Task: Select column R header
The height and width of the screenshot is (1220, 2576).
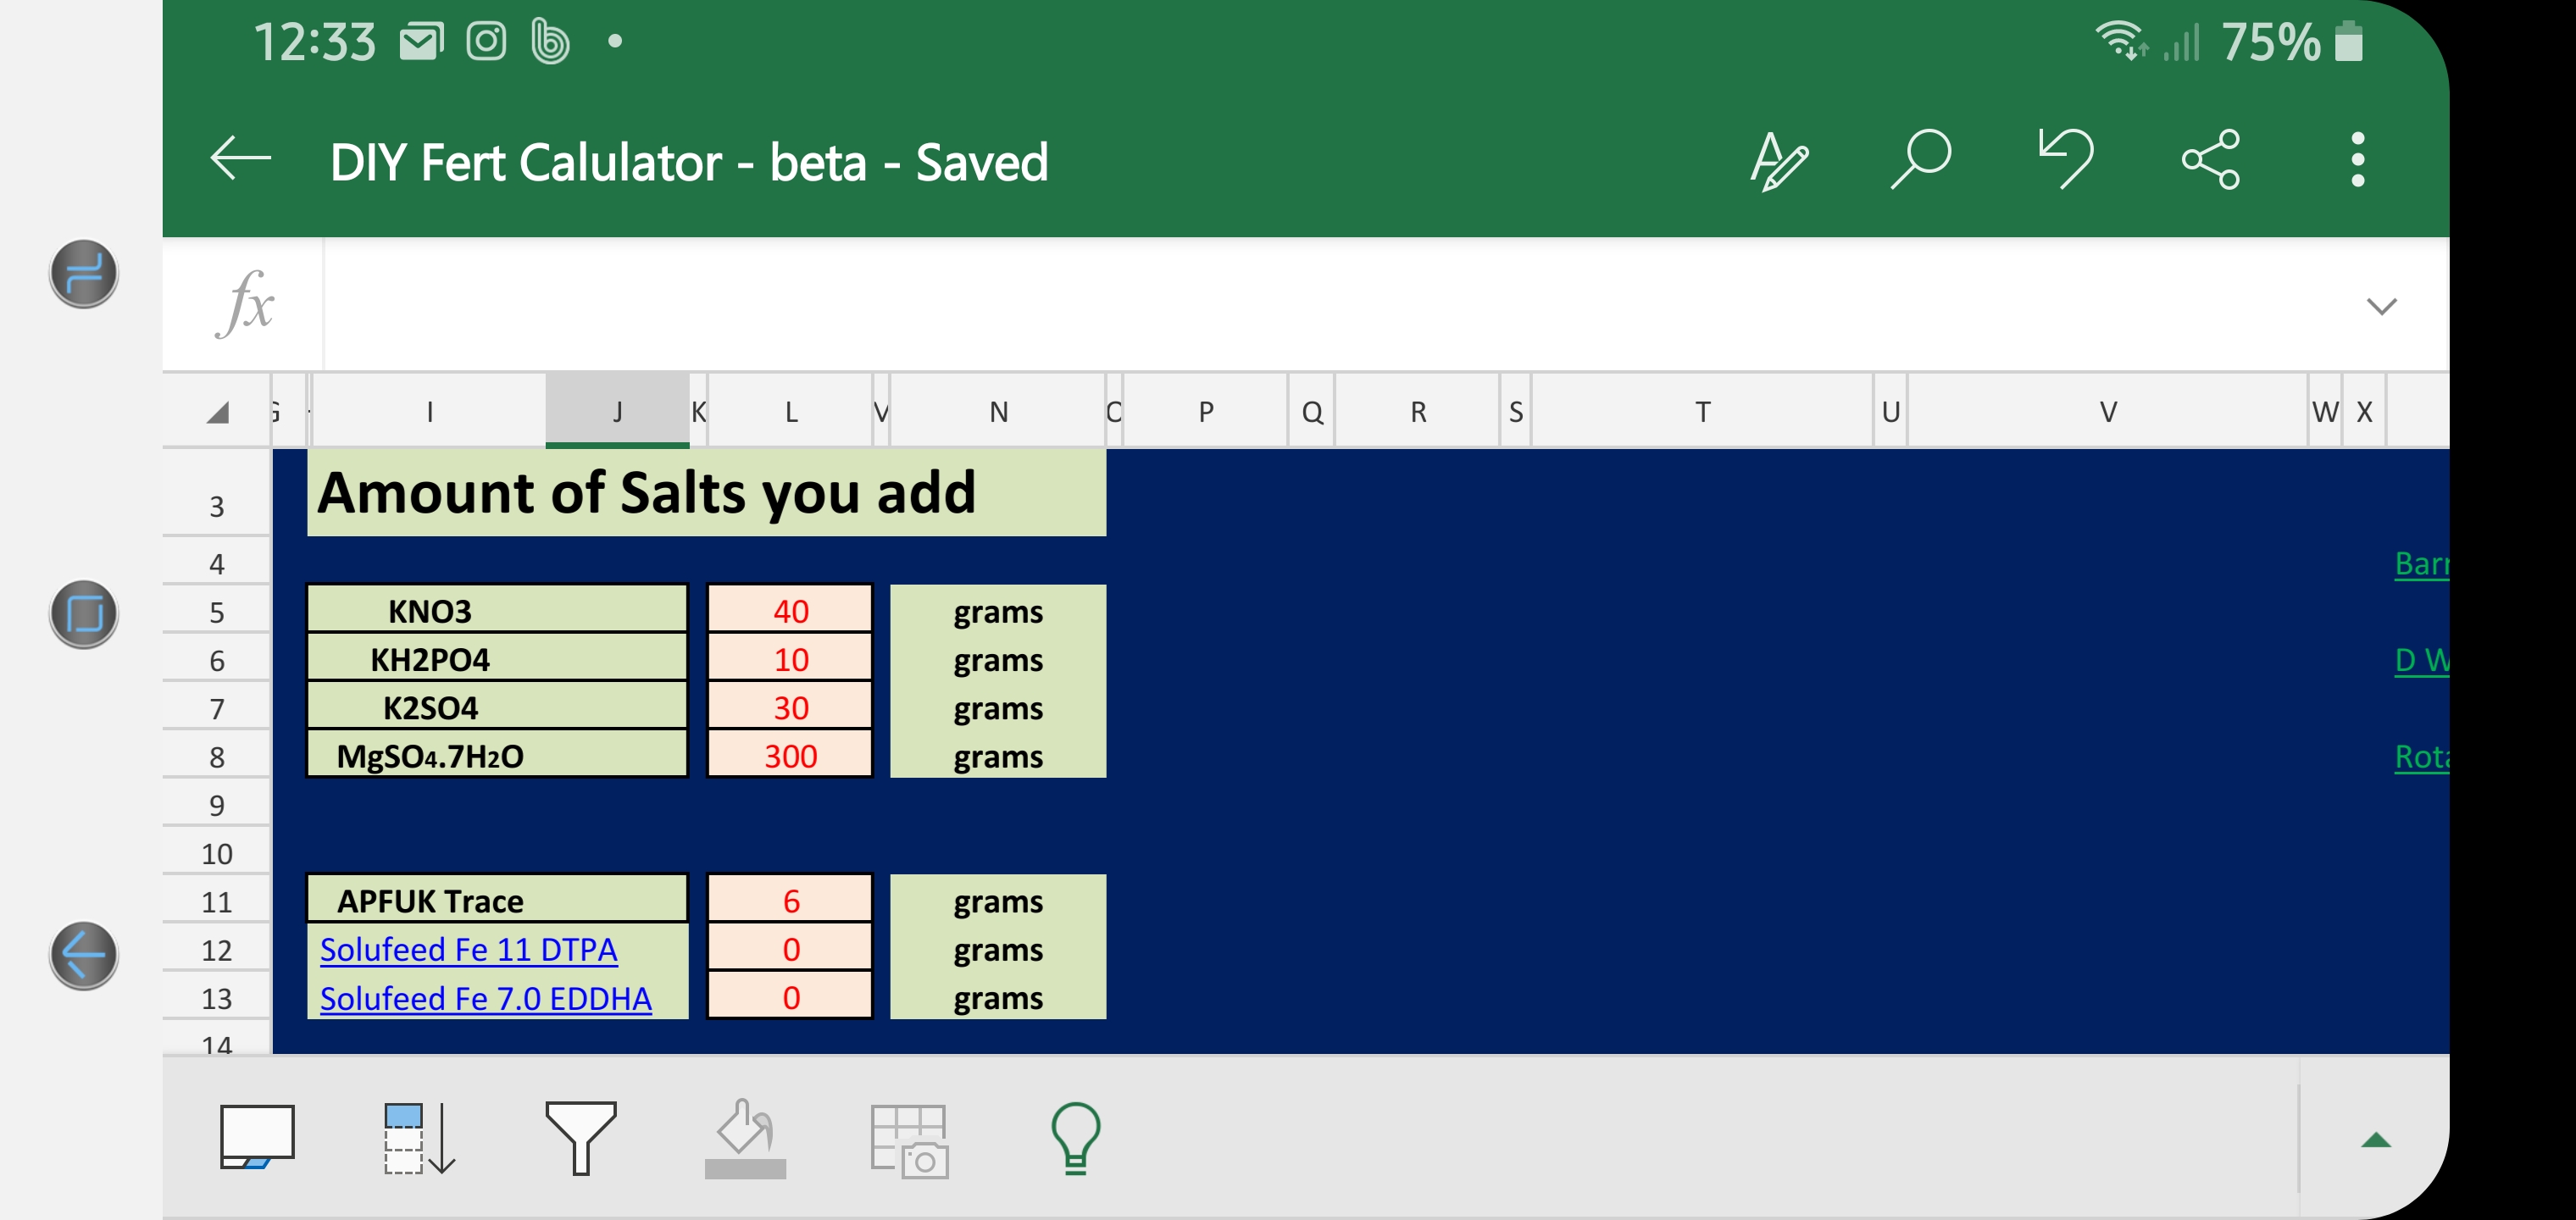Action: click(x=1417, y=411)
